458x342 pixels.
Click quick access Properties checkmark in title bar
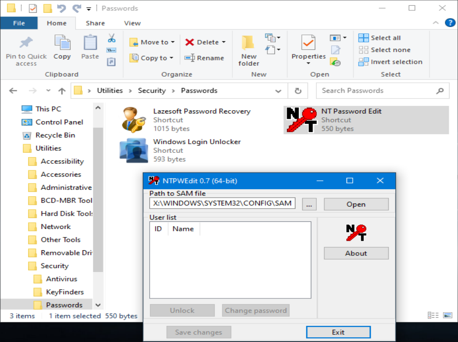click(33, 8)
